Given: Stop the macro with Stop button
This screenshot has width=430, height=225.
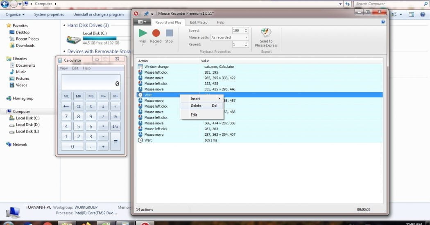Looking at the screenshot, I should pyautogui.click(x=169, y=33).
